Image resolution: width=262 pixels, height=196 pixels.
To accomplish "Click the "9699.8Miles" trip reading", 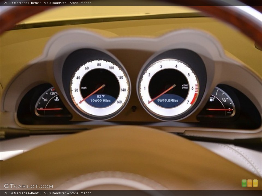I will pyautogui.click(x=168, y=100).
